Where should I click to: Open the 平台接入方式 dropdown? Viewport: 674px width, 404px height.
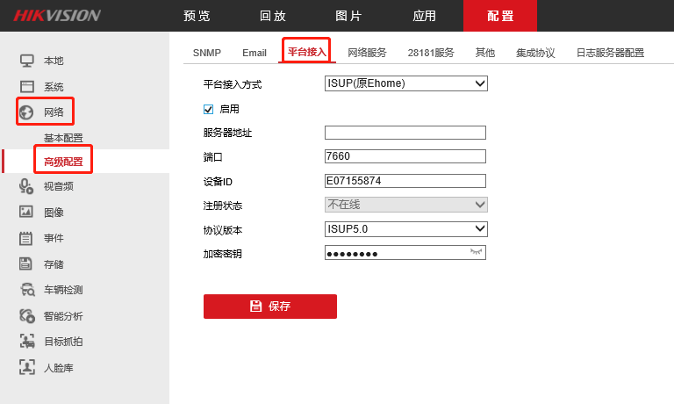pos(405,83)
